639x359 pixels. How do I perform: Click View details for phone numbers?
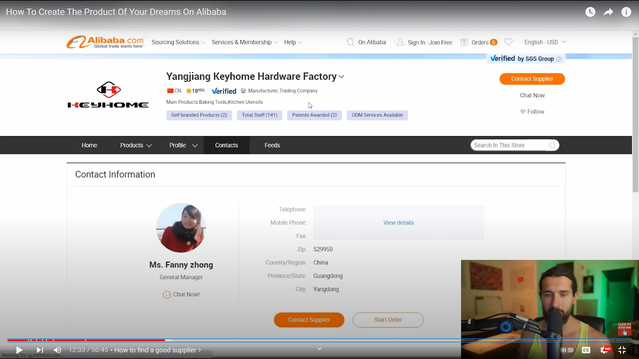tap(399, 223)
